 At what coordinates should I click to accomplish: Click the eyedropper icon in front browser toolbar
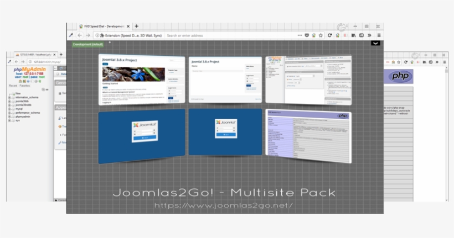coord(71,35)
